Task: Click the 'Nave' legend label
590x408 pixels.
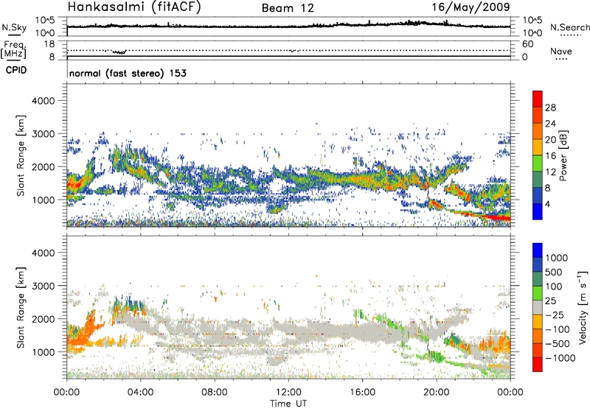Action: tap(561, 51)
